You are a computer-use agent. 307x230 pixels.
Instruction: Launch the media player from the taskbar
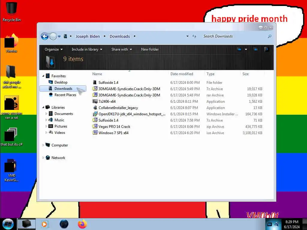(44, 224)
